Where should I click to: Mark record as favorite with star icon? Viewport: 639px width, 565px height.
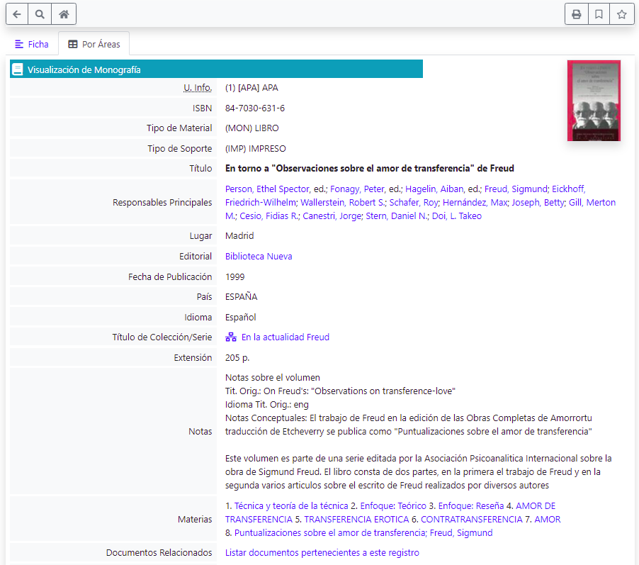[621, 14]
